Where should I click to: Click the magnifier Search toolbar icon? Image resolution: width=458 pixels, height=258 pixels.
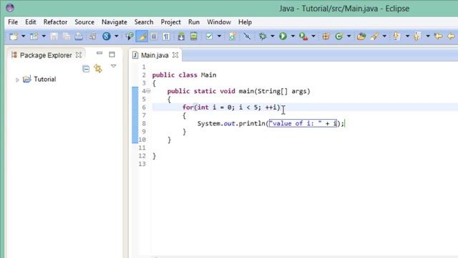[x=130, y=37]
